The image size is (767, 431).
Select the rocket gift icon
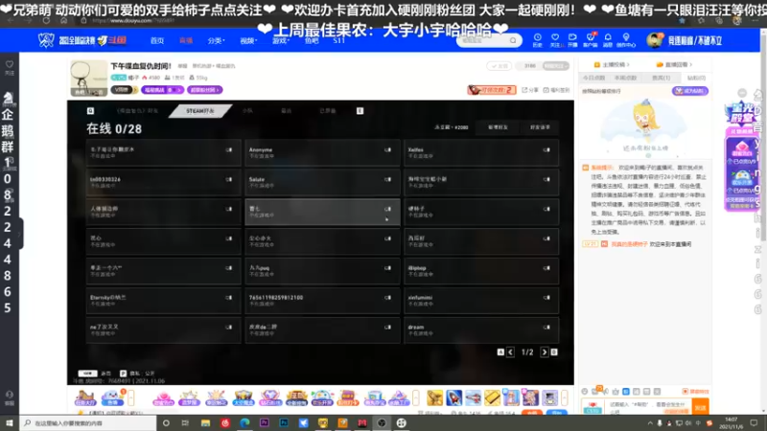pyautogui.click(x=453, y=397)
